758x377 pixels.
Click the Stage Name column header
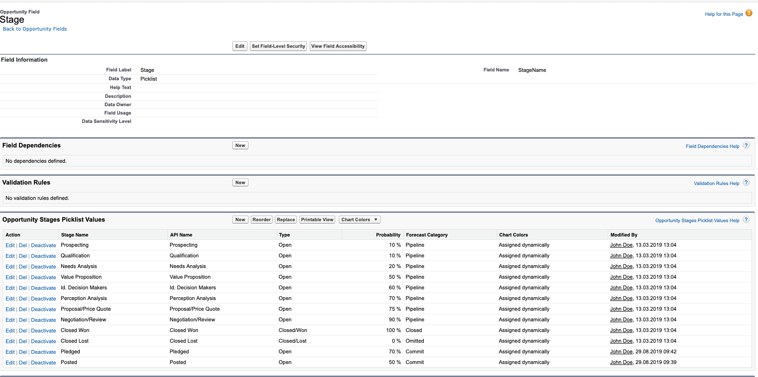pos(75,235)
